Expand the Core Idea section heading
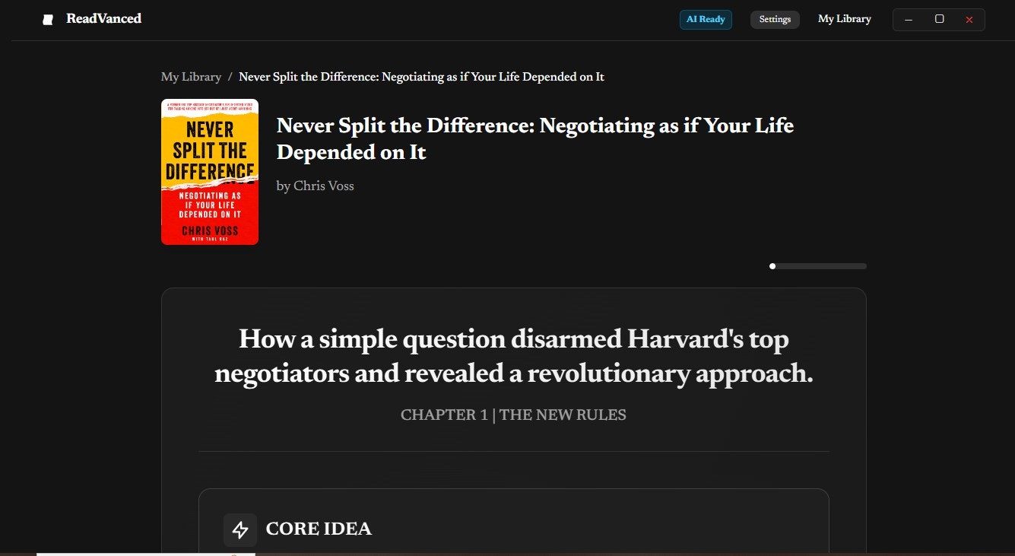The height and width of the screenshot is (556, 1015). [319, 529]
